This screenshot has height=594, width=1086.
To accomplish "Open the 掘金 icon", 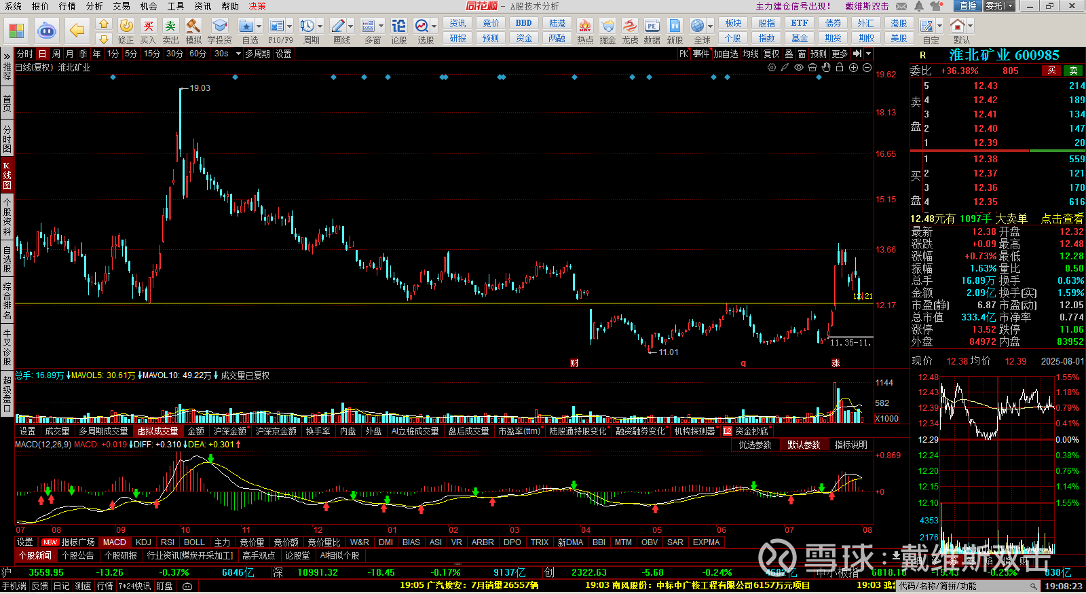I will pos(607,26).
